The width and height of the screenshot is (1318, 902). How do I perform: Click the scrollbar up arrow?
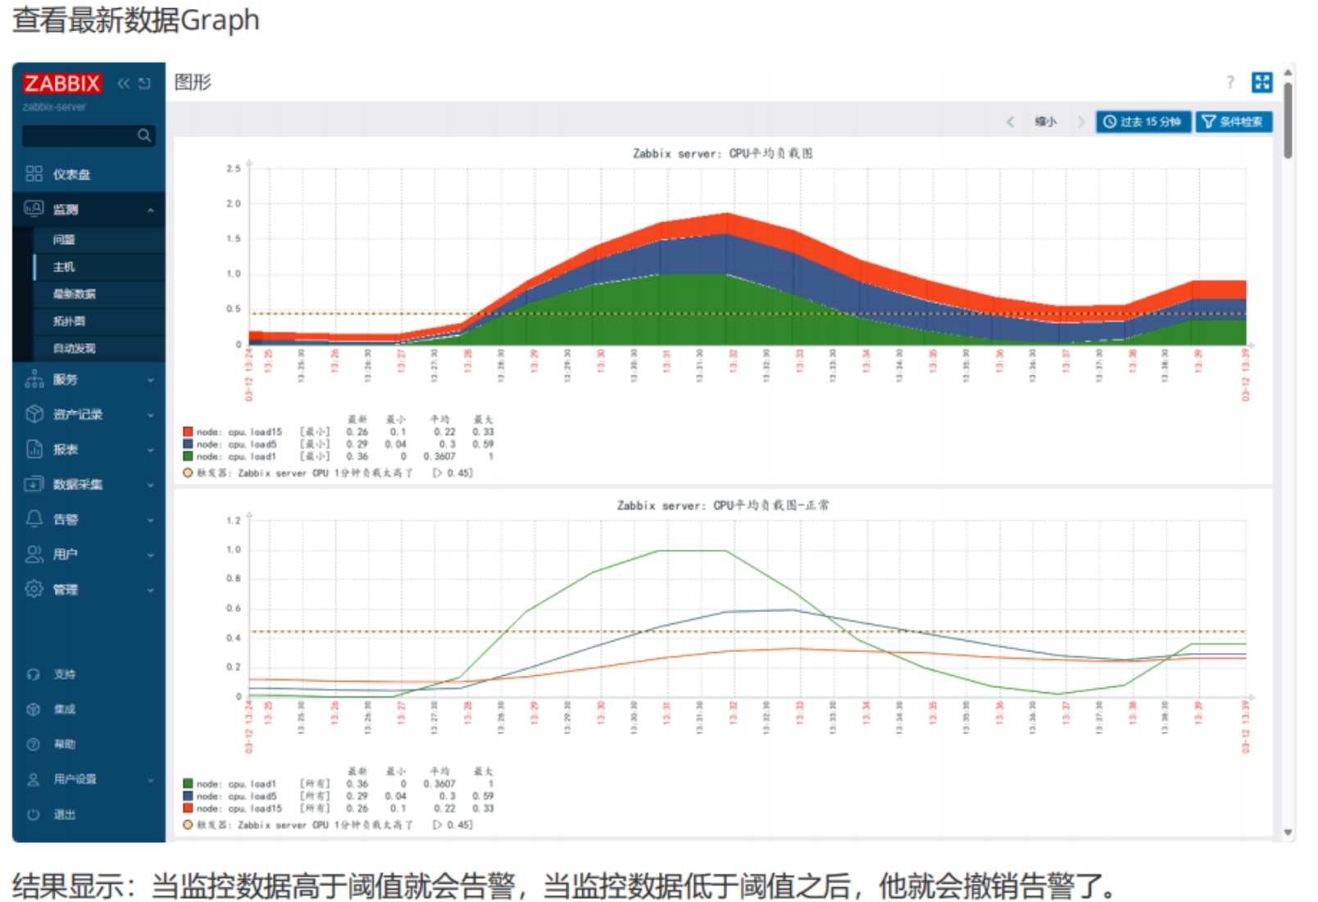(1288, 73)
